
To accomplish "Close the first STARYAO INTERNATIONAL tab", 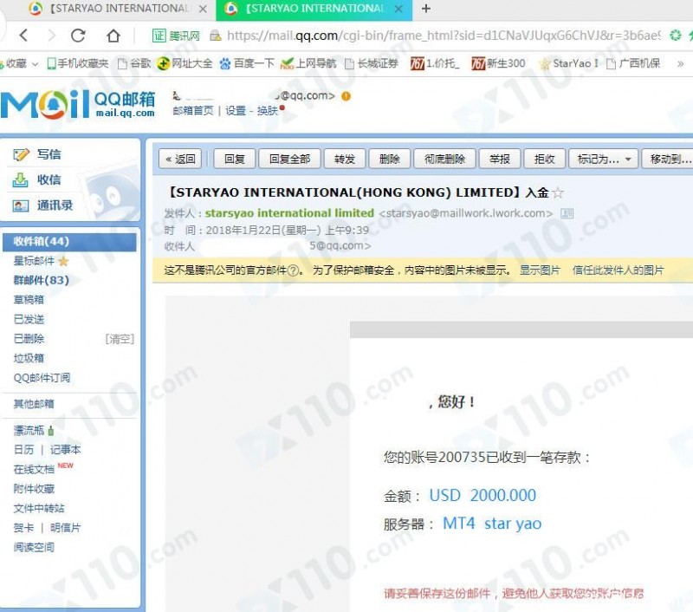I will pos(203,9).
